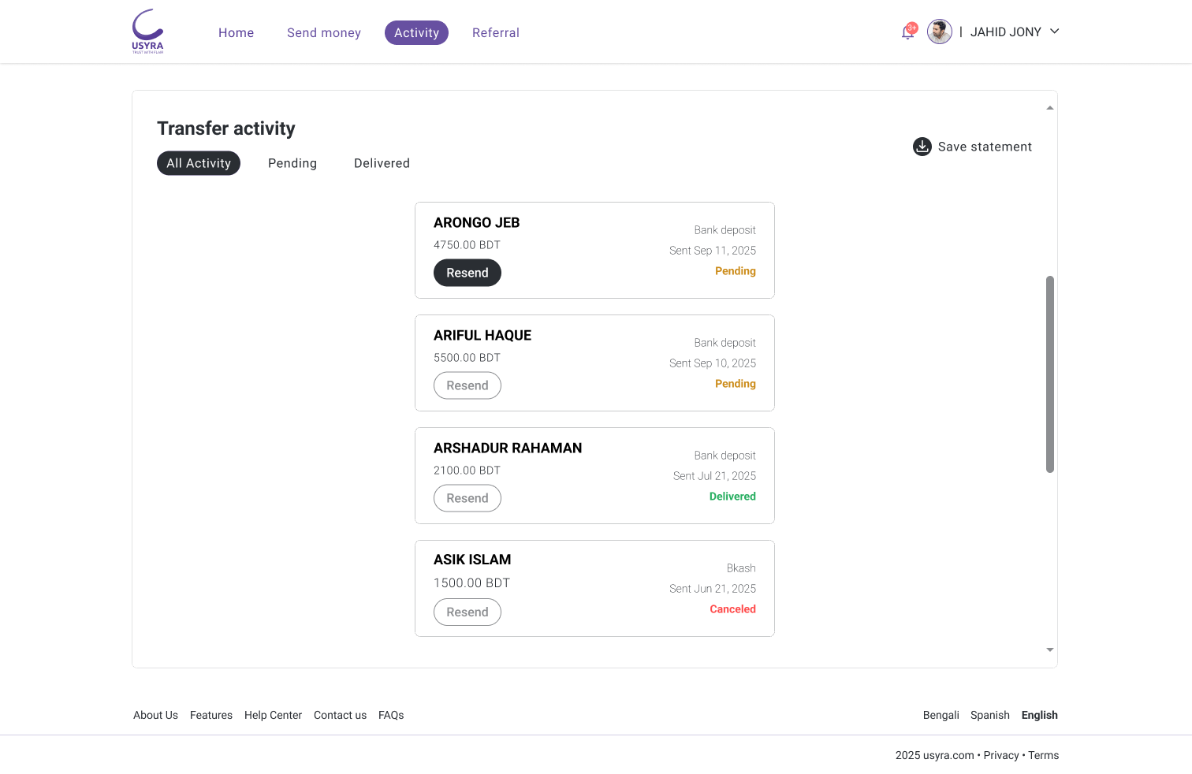Image resolution: width=1192 pixels, height=774 pixels.
Task: Go to the Home menu item
Action: (x=236, y=32)
